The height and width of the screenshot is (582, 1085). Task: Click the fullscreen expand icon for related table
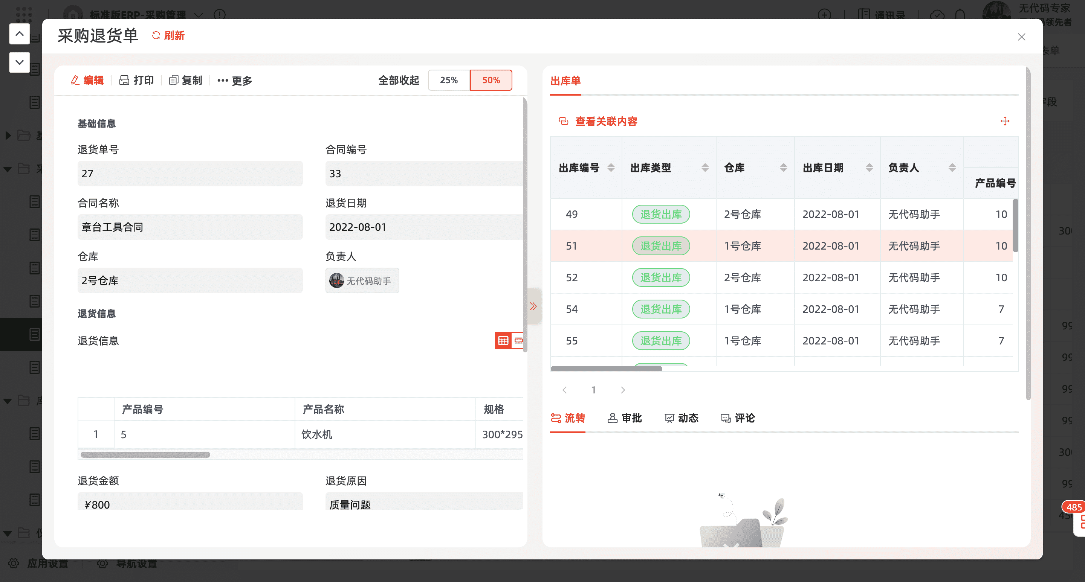pyautogui.click(x=1005, y=121)
